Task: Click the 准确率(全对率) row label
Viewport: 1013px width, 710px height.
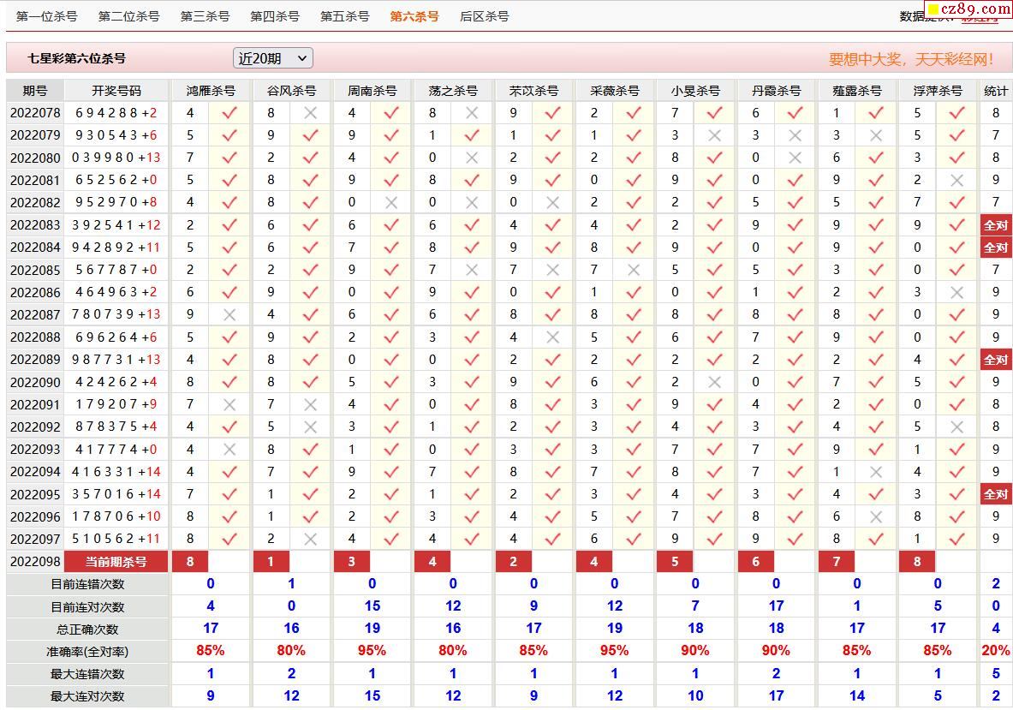Action: tap(87, 651)
